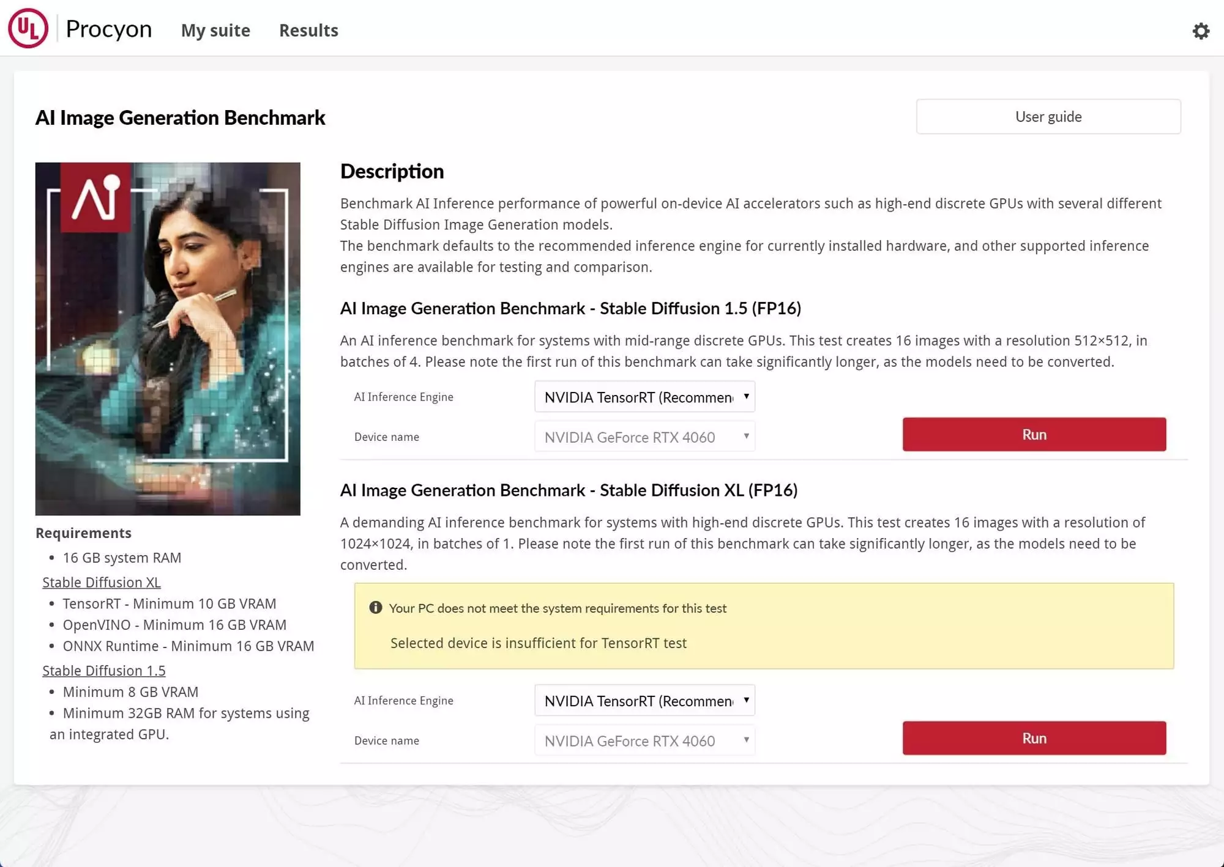The image size is (1224, 867).
Task: Click the Requirements heading
Action: coord(84,533)
